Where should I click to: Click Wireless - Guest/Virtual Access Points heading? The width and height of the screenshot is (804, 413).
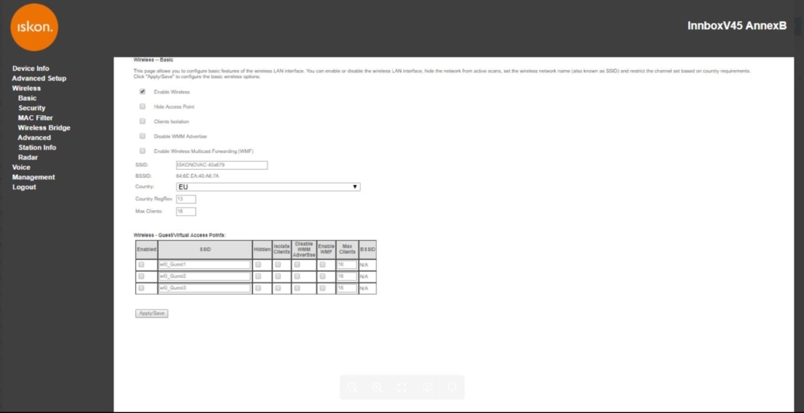180,235
